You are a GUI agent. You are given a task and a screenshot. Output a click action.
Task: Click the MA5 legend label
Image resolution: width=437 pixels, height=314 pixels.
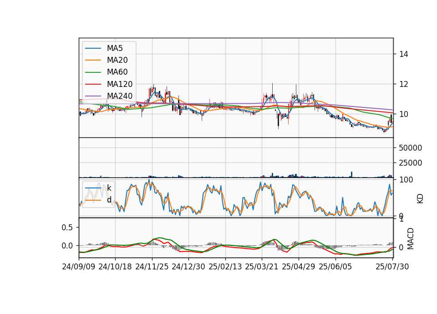tap(115, 48)
